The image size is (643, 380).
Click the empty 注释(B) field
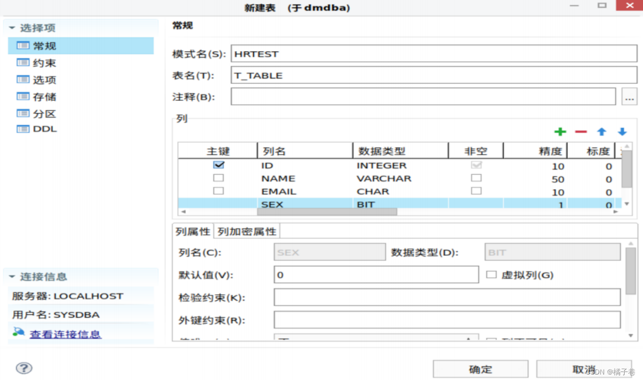(x=423, y=97)
